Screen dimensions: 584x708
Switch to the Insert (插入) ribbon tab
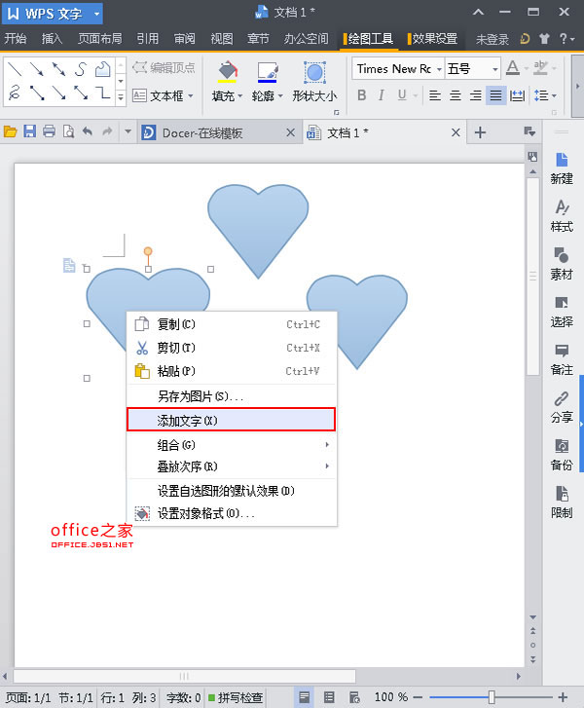tap(52, 39)
